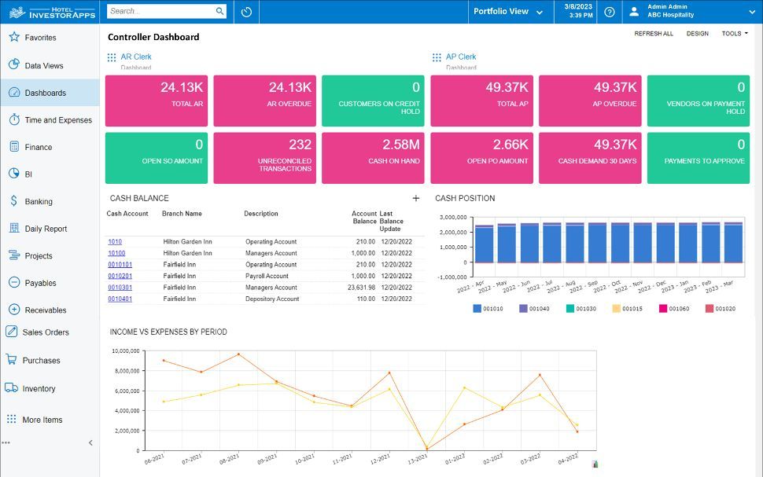Open the Dashboards menu item

click(x=45, y=93)
